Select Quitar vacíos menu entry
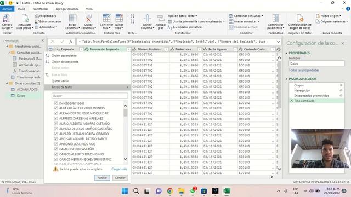 coord(60,81)
